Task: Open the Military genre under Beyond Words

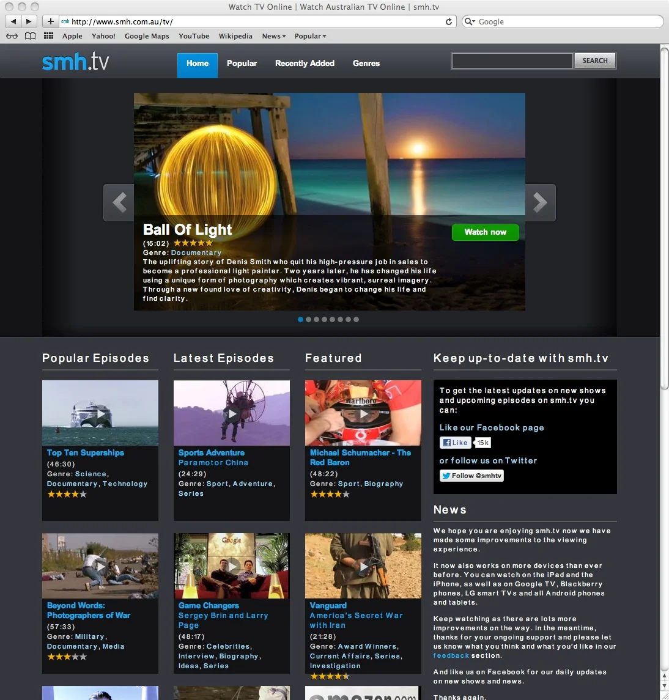Action: coord(90,636)
